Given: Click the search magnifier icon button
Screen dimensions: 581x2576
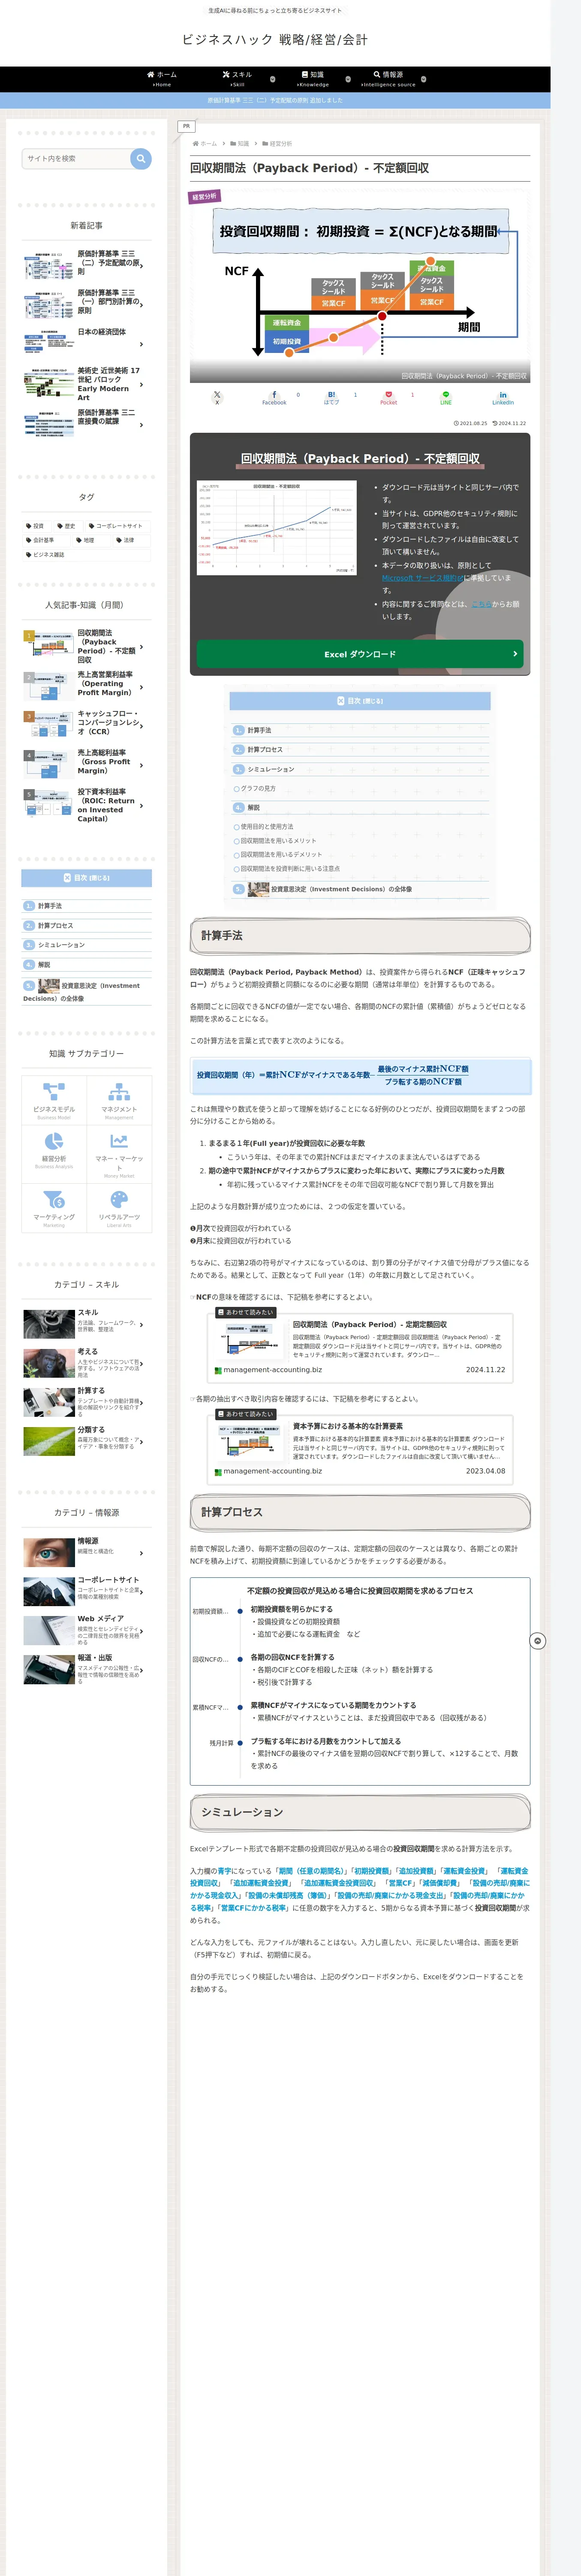Looking at the screenshot, I should (141, 158).
